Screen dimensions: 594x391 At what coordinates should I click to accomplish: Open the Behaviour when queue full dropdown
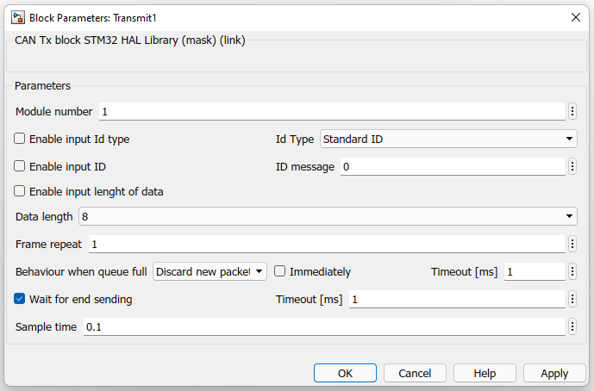(x=210, y=272)
